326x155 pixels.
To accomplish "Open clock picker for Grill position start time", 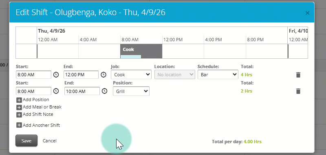I will (56, 91).
